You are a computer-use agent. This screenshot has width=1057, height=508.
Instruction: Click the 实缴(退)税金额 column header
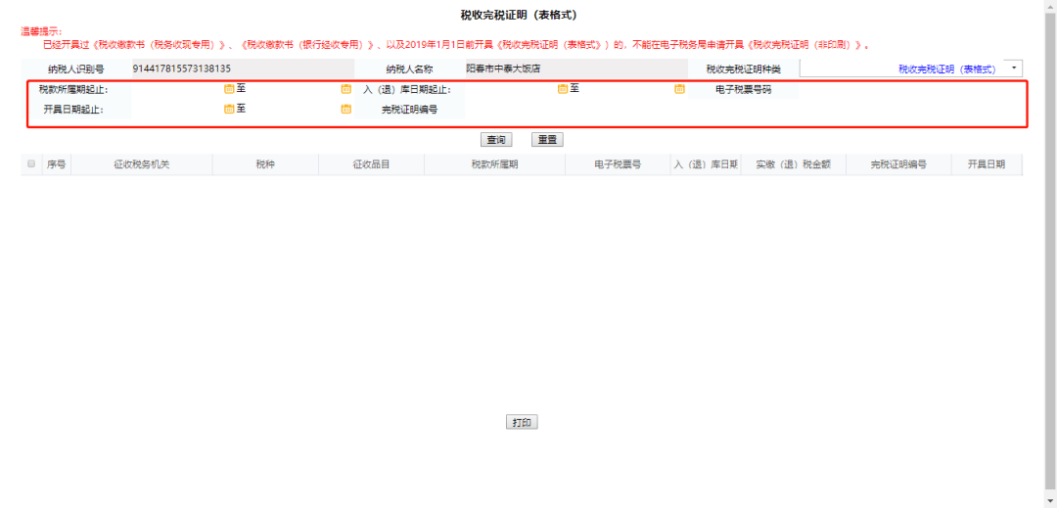pos(793,163)
